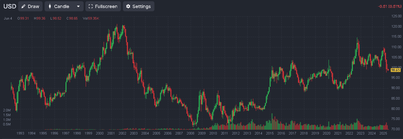The width and height of the screenshot is (403, 139).
Task: Click the candlestick icon beside Candle
Action: (50, 7)
